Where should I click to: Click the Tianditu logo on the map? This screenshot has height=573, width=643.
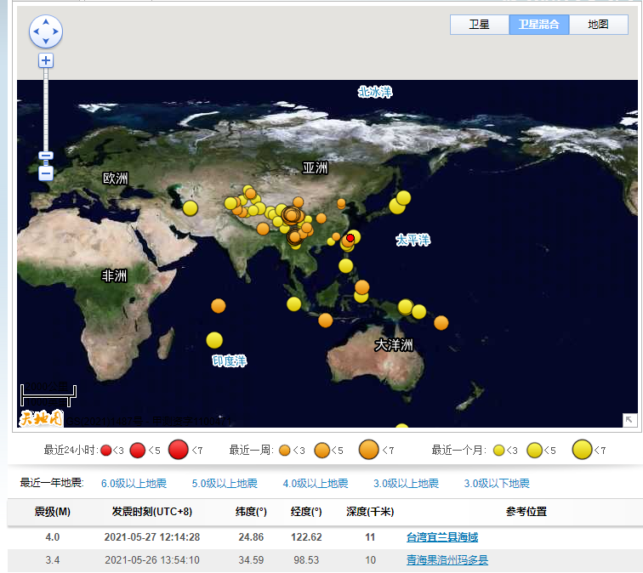(41, 417)
